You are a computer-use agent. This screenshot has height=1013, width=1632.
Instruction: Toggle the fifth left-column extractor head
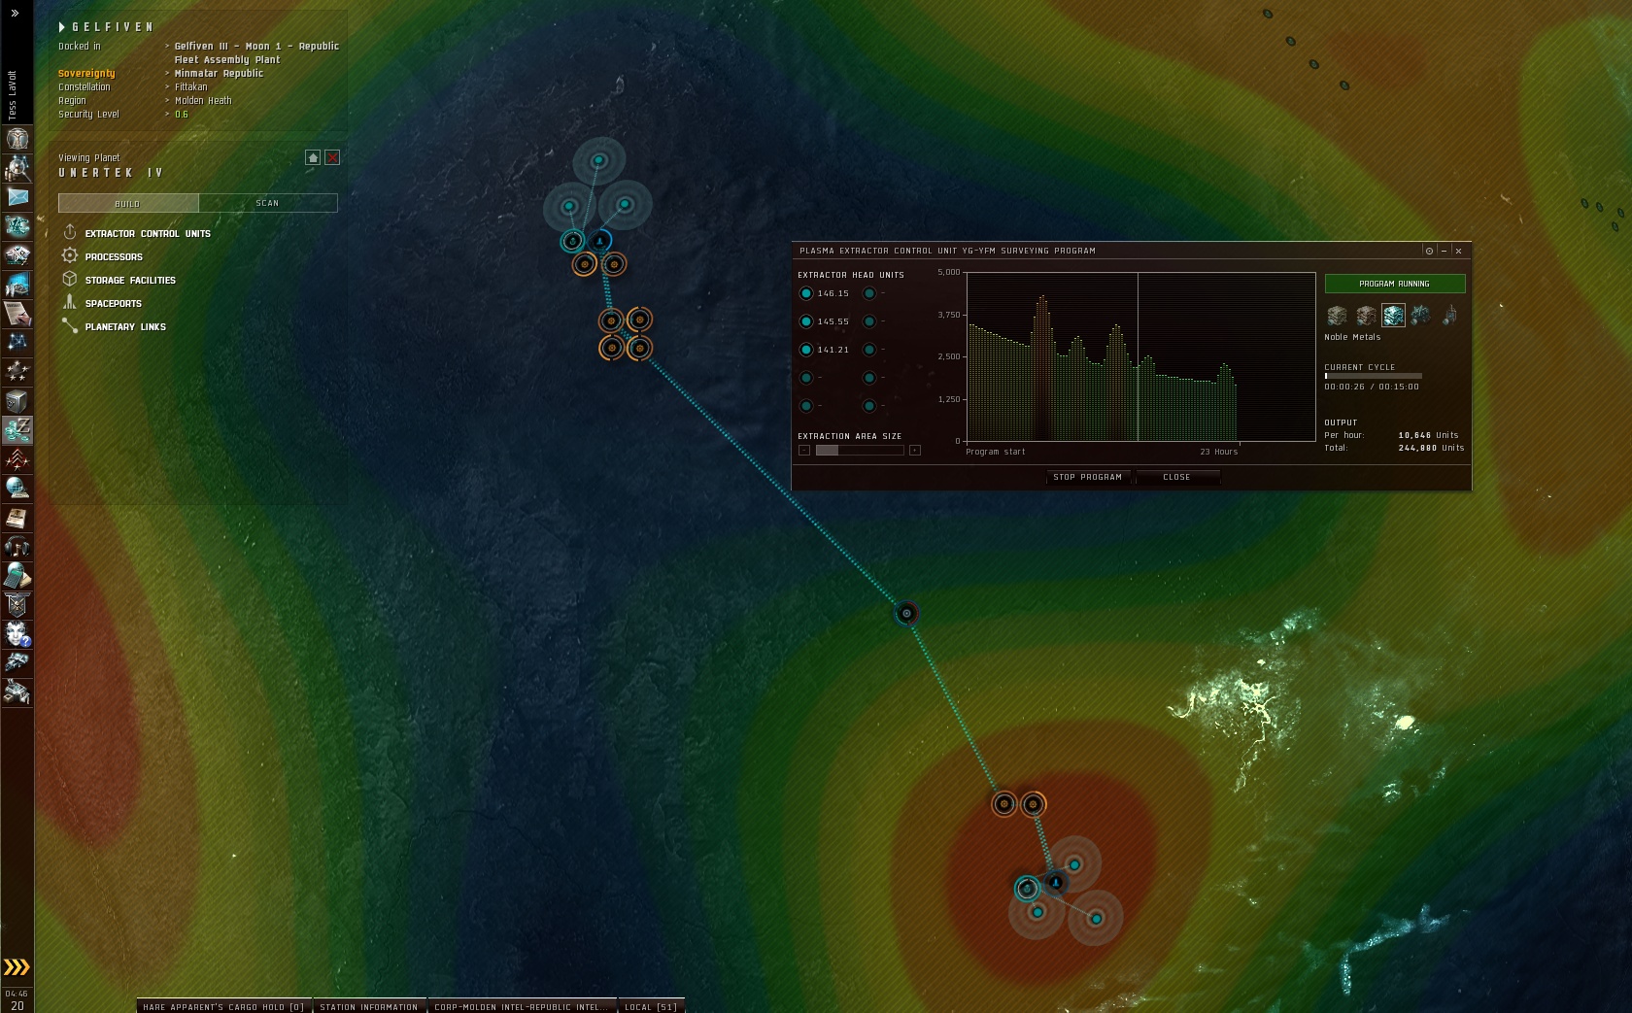point(806,406)
